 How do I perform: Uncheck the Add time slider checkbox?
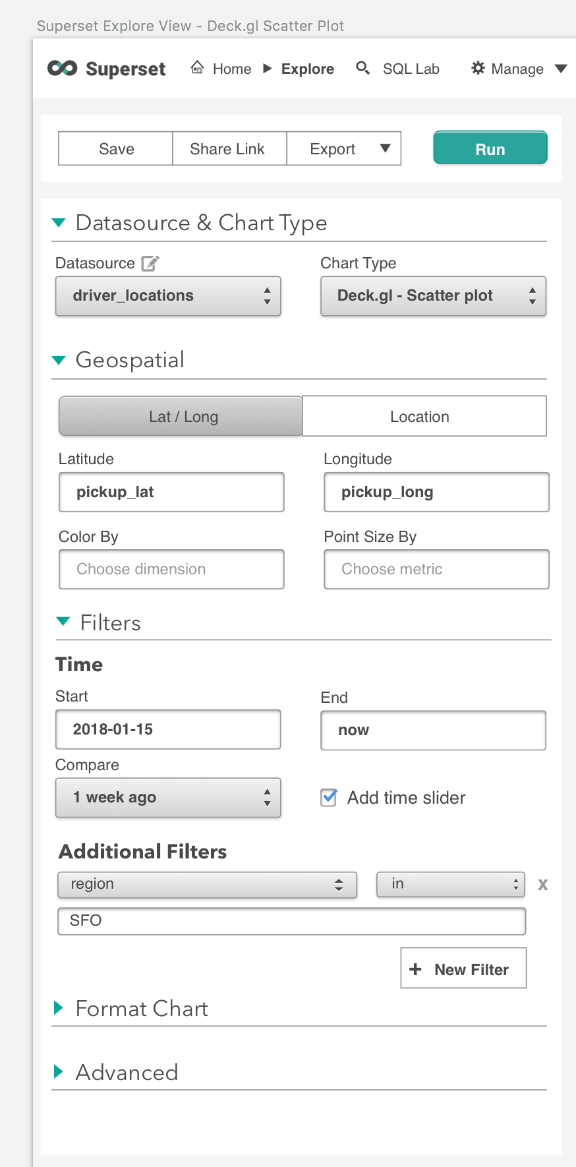[x=328, y=797]
